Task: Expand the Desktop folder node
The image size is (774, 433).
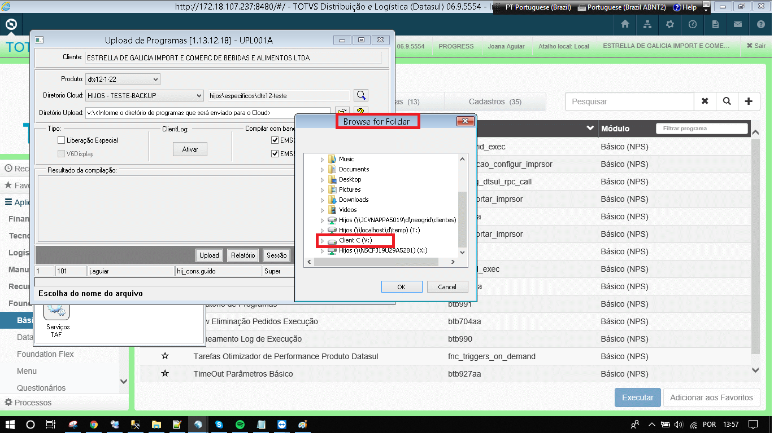Action: click(x=323, y=180)
